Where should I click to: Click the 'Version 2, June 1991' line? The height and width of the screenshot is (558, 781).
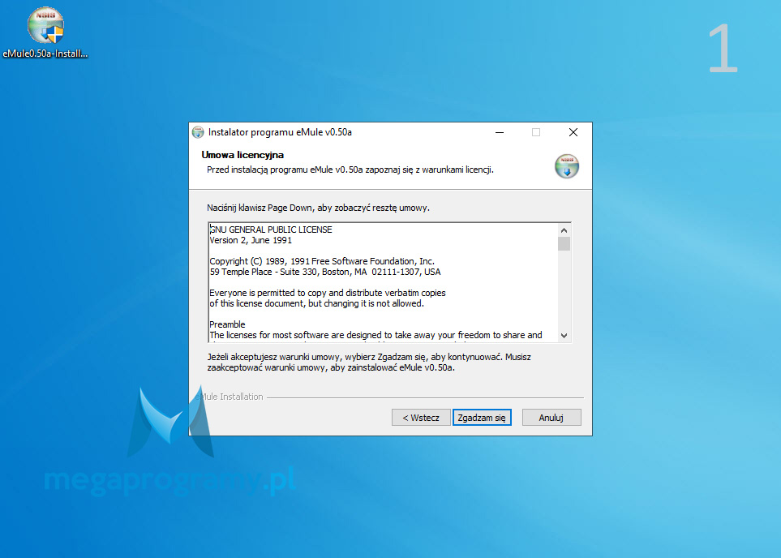coord(251,240)
